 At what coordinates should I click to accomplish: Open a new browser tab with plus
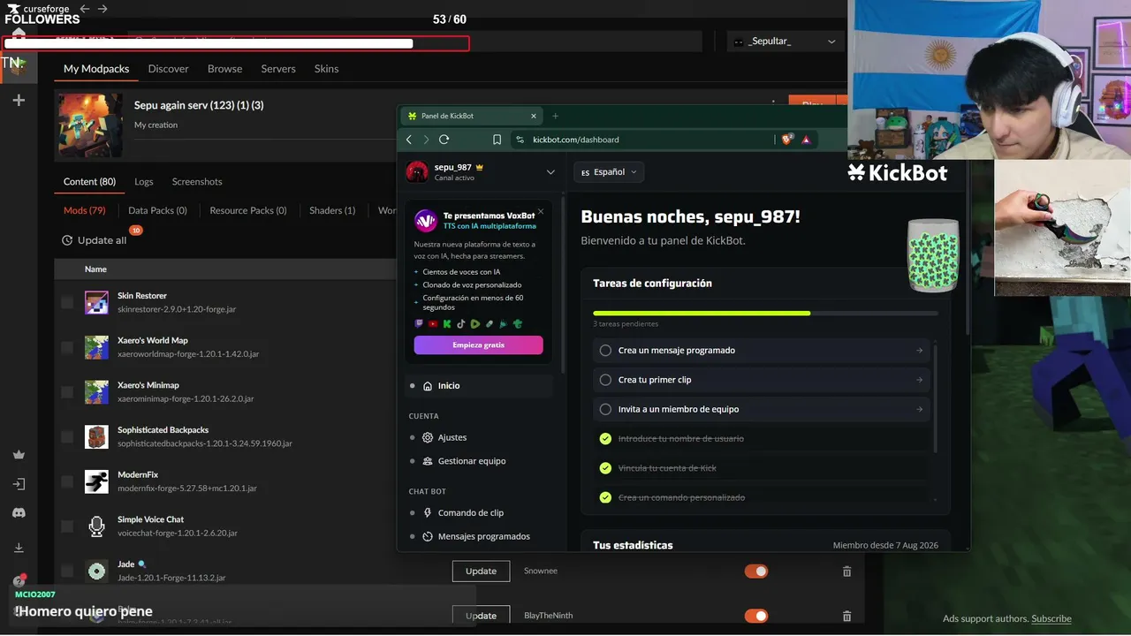pyautogui.click(x=555, y=116)
